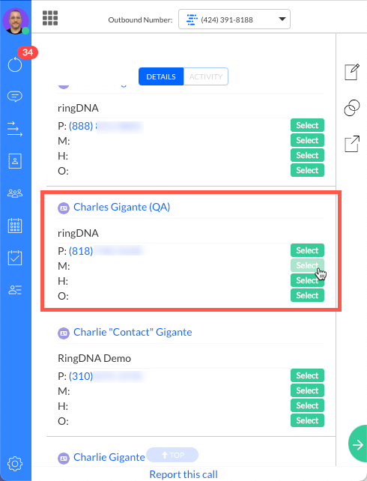The height and width of the screenshot is (481, 367).
Task: Click the Report this call link
Action: click(183, 474)
